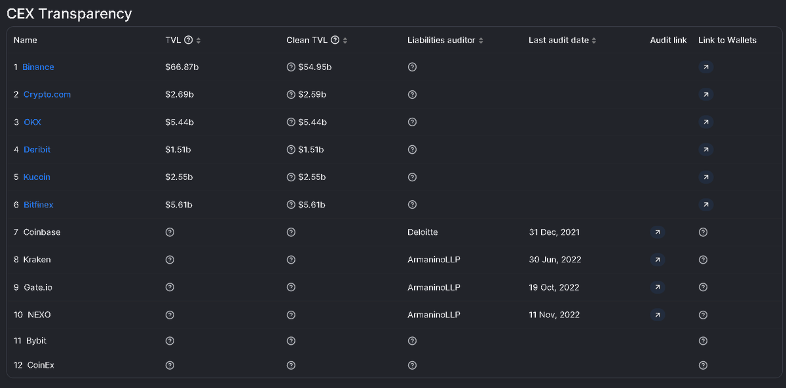Open Bitfinex wallets link arrow
This screenshot has height=388, width=786.
click(x=705, y=205)
